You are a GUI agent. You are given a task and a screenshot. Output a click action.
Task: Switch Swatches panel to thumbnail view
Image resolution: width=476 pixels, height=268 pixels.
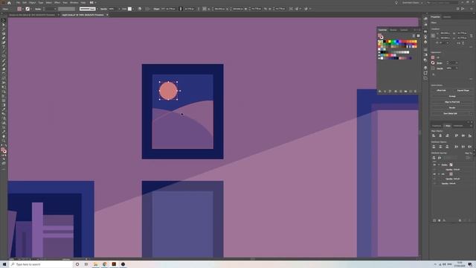[x=418, y=36]
